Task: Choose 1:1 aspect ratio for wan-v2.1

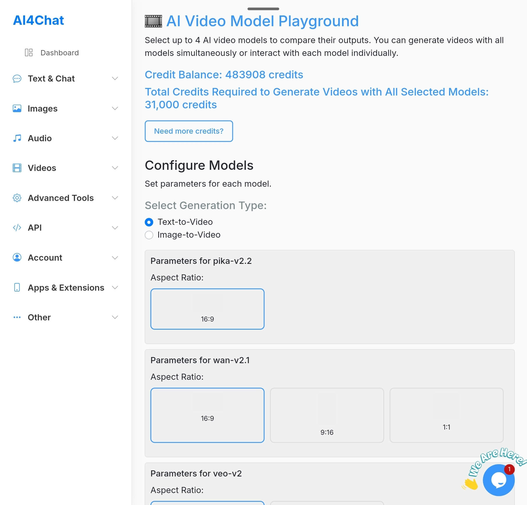Action: [x=446, y=415]
